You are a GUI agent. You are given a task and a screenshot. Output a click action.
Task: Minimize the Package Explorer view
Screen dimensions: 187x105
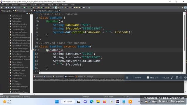point(29,10)
